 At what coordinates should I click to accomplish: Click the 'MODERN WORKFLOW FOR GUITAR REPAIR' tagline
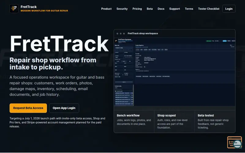(x=44, y=11)
